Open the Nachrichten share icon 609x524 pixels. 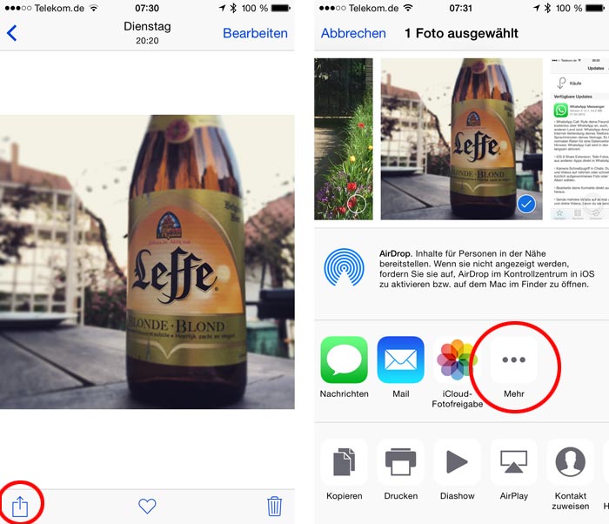(x=345, y=359)
